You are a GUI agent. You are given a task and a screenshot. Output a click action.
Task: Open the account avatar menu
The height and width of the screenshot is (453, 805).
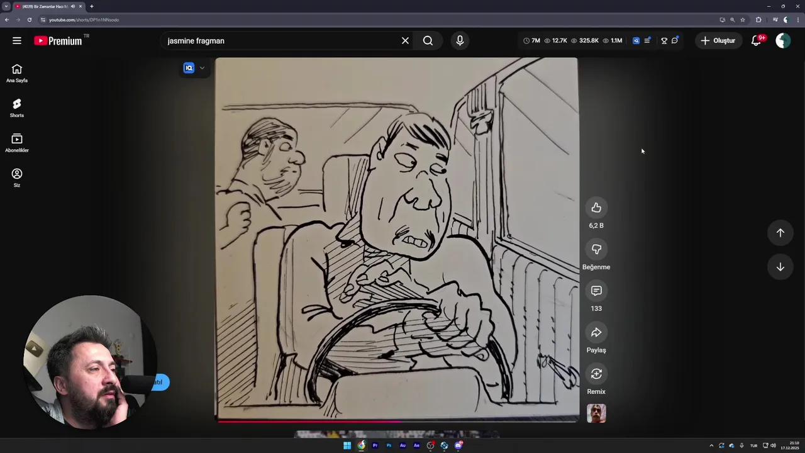(x=783, y=41)
